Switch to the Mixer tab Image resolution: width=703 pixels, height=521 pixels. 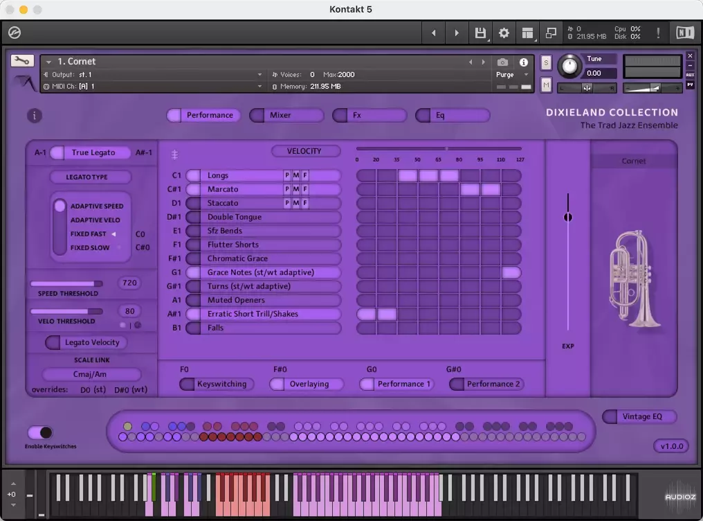286,115
